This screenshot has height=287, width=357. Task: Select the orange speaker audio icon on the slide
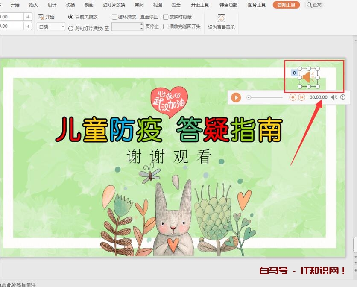coord(308,77)
